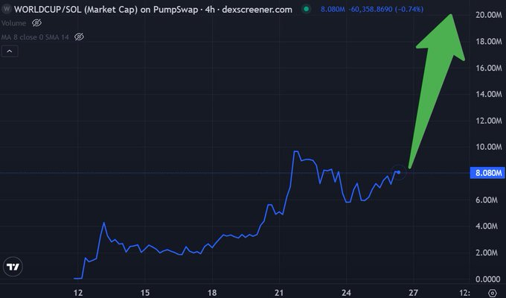506x298 pixels.
Task: Click date 27 on time axis
Action: point(414,293)
